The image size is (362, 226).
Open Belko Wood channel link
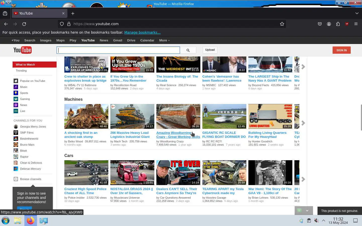coord(75,141)
